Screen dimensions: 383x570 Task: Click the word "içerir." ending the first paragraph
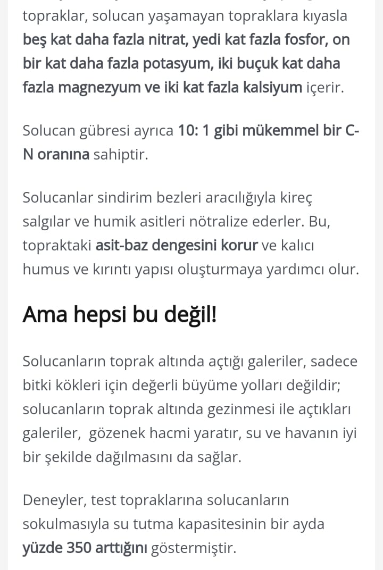[x=325, y=88]
